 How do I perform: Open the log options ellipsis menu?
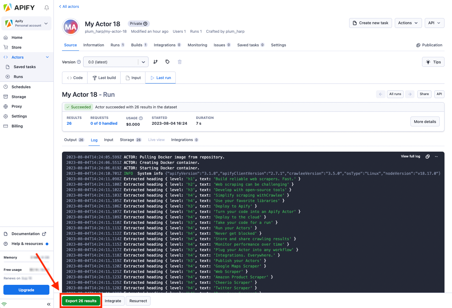coord(436,156)
